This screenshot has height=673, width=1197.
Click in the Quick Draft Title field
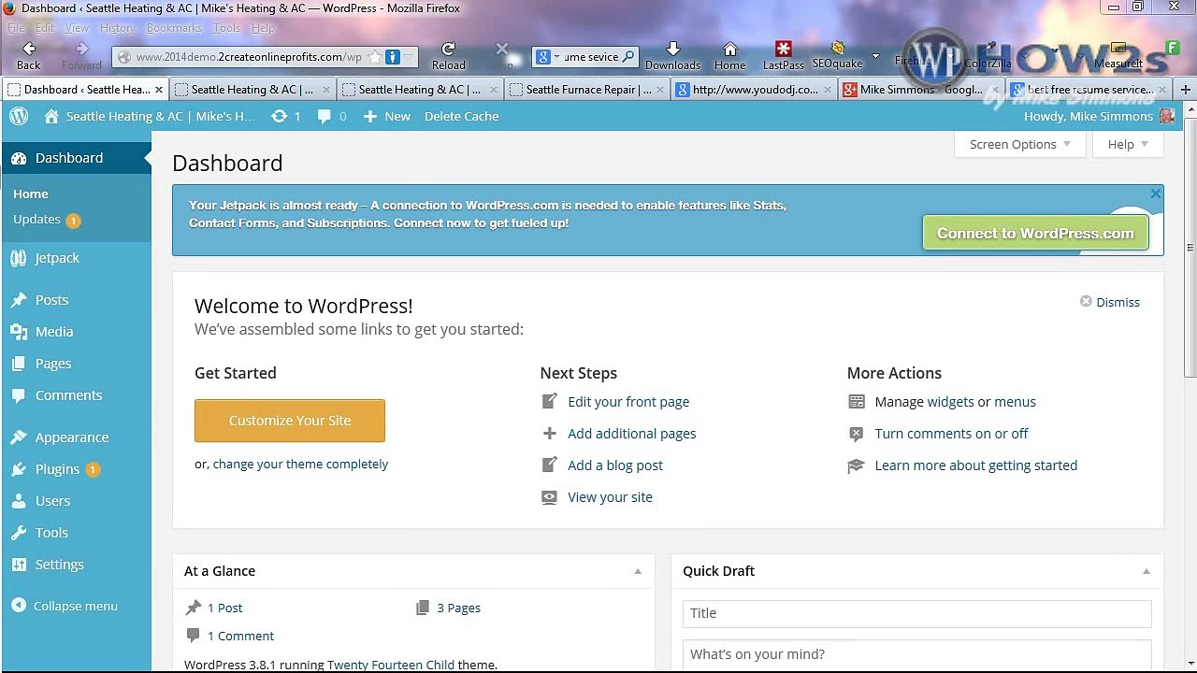point(916,613)
